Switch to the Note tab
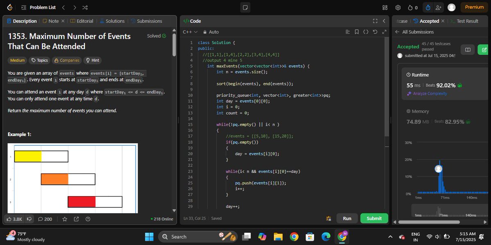The height and width of the screenshot is (245, 491). [51, 21]
